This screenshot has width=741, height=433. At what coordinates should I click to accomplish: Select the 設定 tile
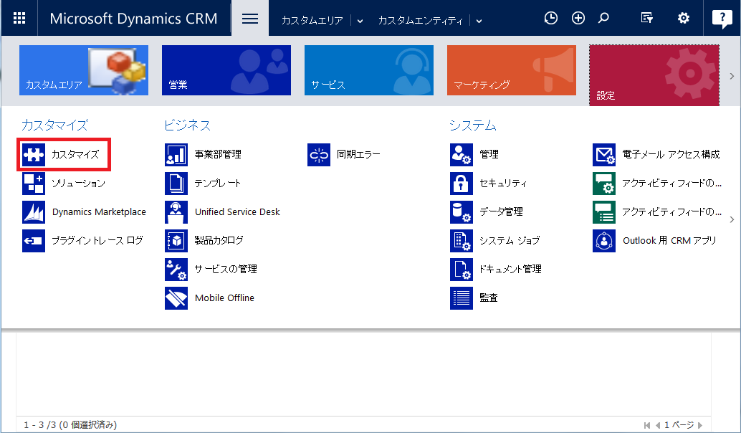pos(654,75)
